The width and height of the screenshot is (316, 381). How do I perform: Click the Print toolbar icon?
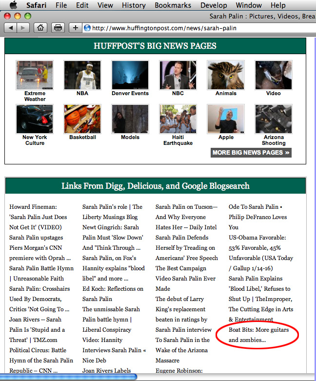58,28
